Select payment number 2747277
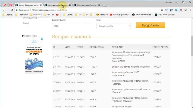The width and height of the screenshot is (193, 108). click(x=57, y=100)
